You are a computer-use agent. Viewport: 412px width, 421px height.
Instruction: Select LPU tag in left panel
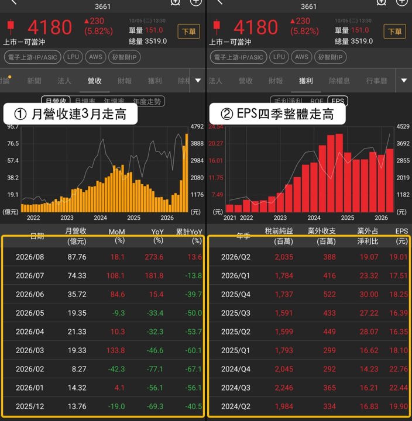click(x=73, y=57)
